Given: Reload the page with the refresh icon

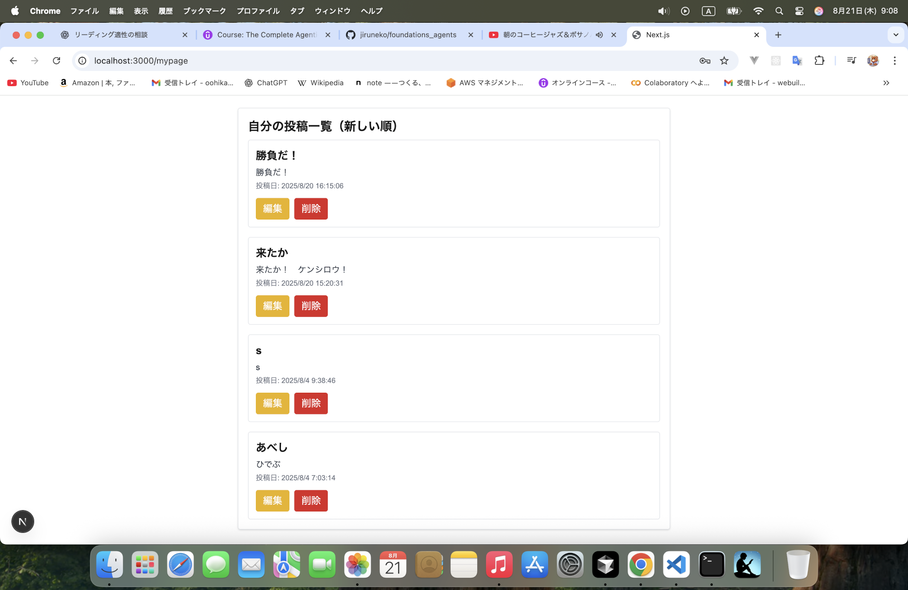Looking at the screenshot, I should pos(56,61).
